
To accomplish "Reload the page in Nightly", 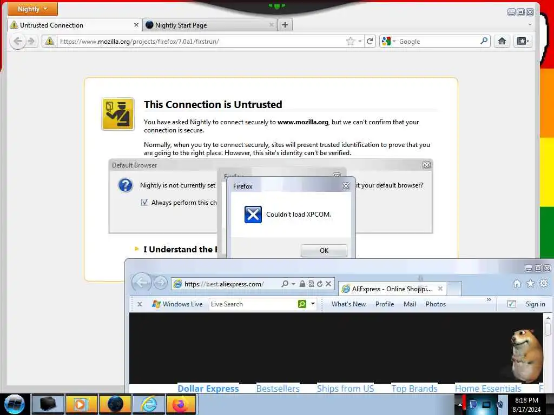I will pyautogui.click(x=370, y=41).
